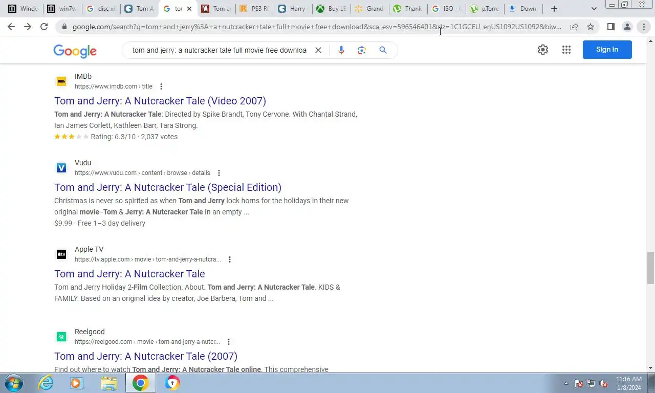The image size is (655, 393).
Task: Open the network icon in the system tray
Action: click(591, 383)
